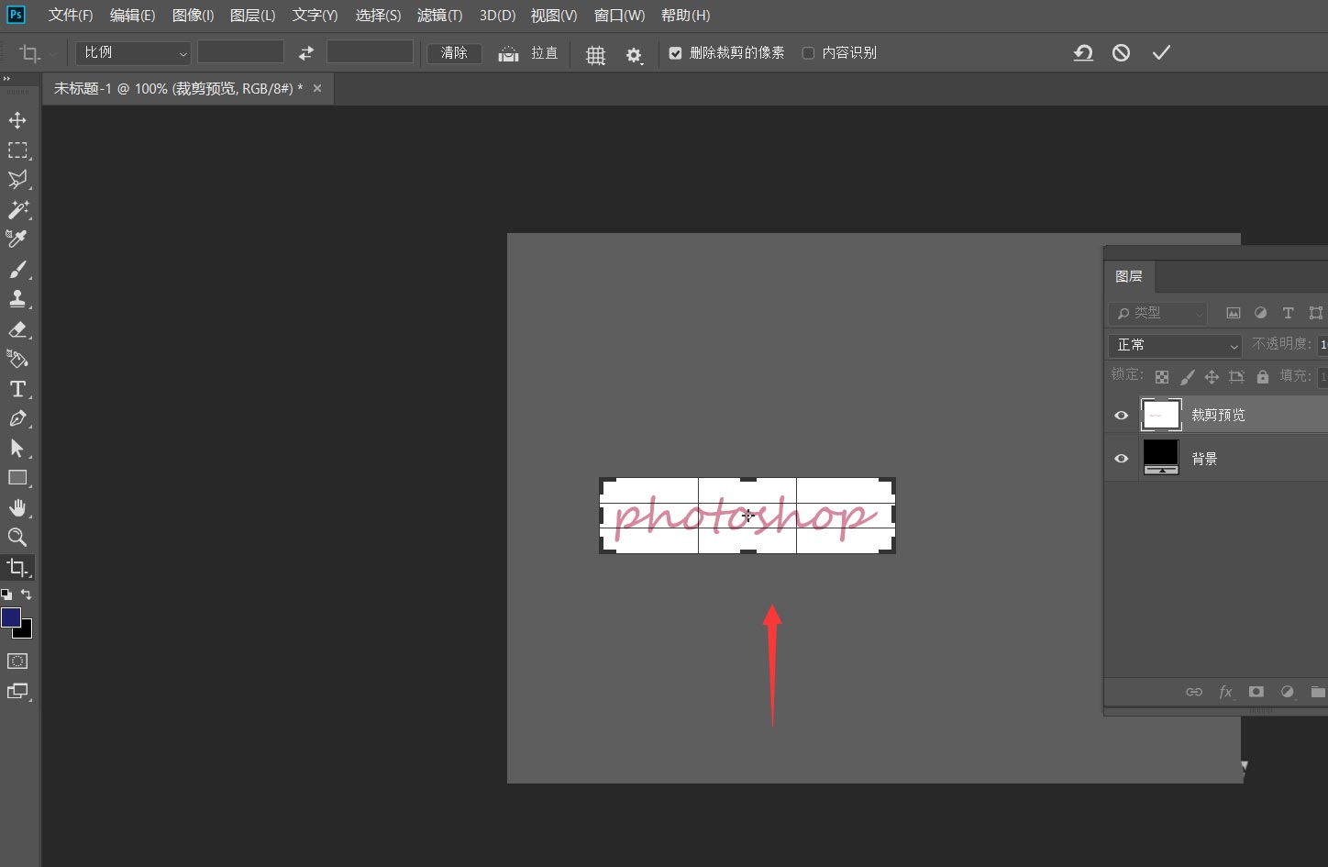Click the 清除 button
This screenshot has width=1328, height=867.
pos(454,53)
